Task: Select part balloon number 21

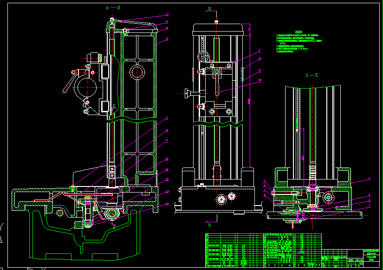Action: (167, 170)
